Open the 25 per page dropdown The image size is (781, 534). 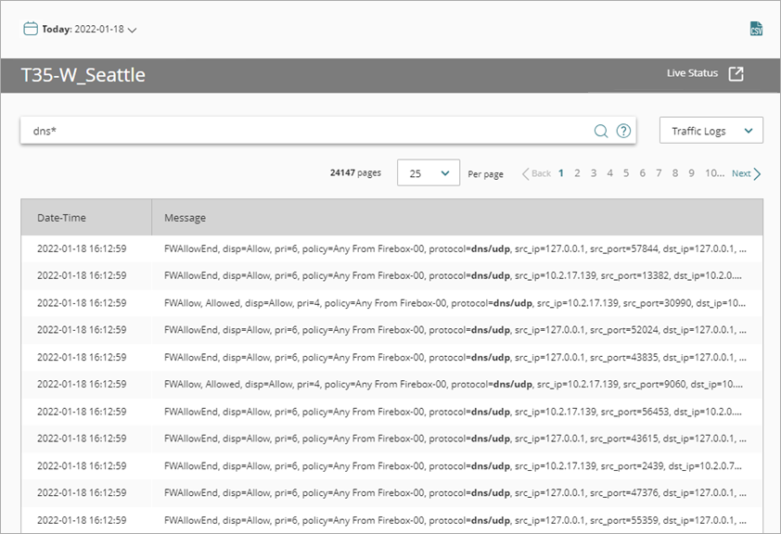click(428, 172)
